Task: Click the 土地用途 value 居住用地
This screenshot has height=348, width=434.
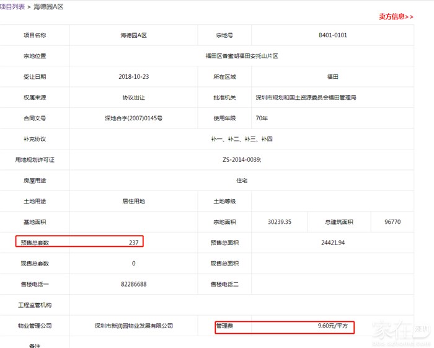Action: tap(133, 201)
